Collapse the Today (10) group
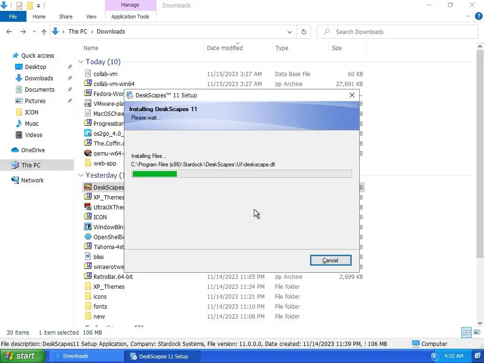Viewport: 484px width, 363px height. coord(81,62)
